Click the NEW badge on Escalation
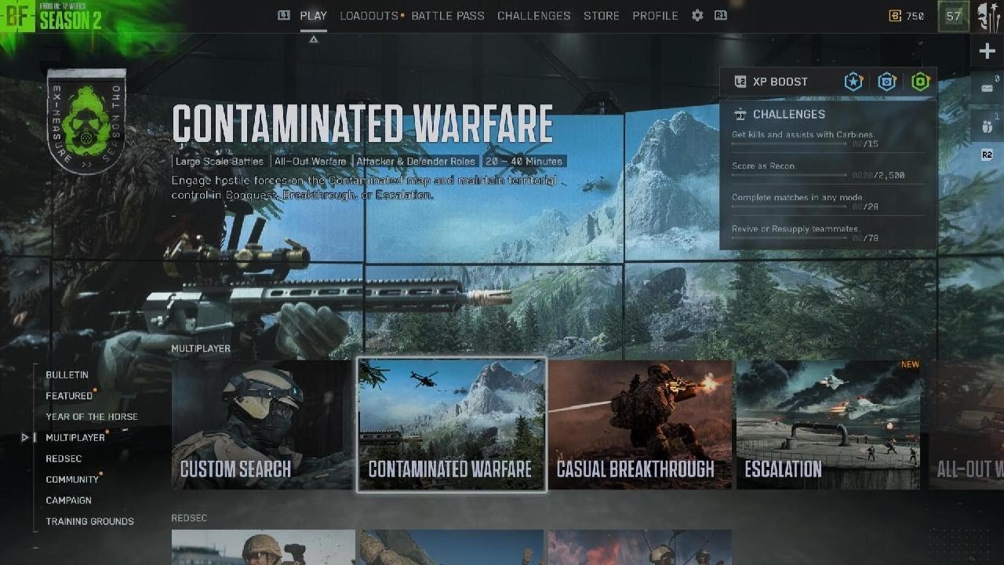The image size is (1004, 565). 910,365
